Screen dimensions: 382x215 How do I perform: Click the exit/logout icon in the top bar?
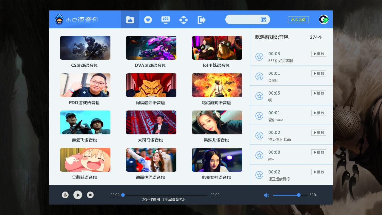tap(201, 19)
